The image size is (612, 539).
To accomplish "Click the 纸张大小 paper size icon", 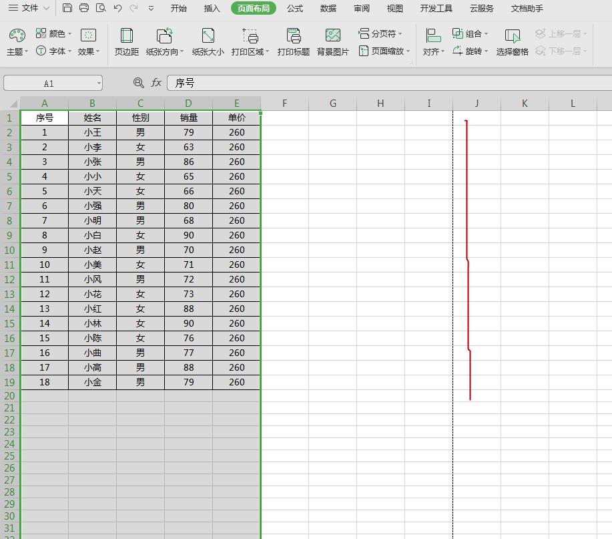I will coord(208,35).
